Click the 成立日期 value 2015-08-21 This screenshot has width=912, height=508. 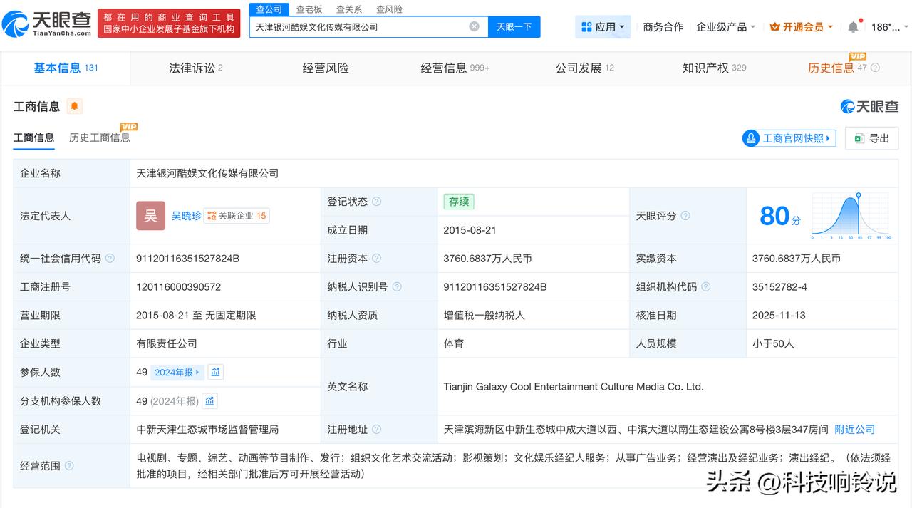tap(471, 230)
